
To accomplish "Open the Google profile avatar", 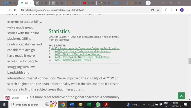I will point(182,10).
